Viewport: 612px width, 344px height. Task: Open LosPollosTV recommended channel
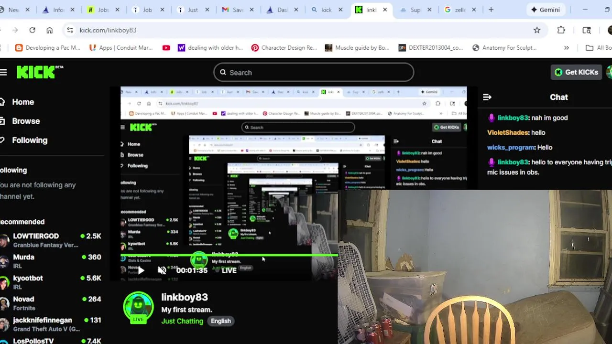(51, 340)
